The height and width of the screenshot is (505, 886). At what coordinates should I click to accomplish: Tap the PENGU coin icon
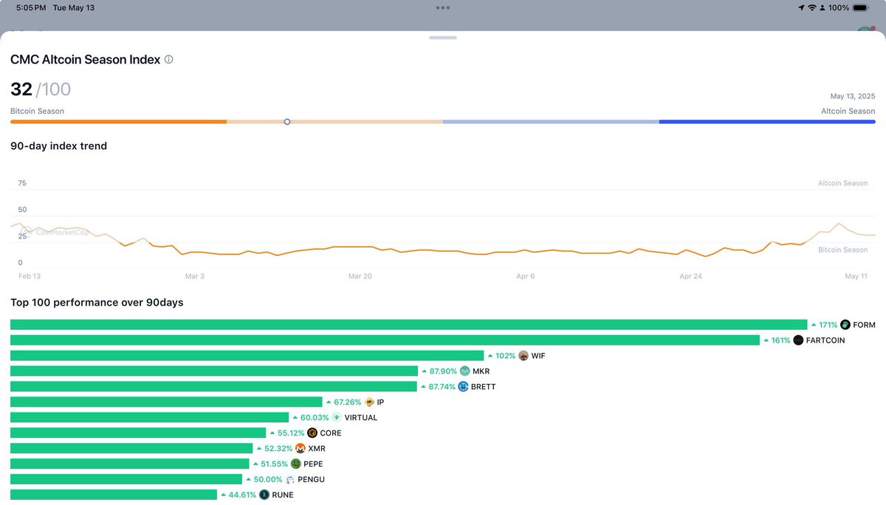tap(290, 480)
